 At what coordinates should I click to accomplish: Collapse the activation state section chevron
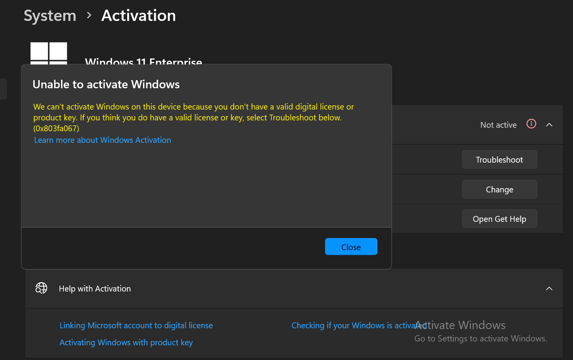(x=549, y=125)
